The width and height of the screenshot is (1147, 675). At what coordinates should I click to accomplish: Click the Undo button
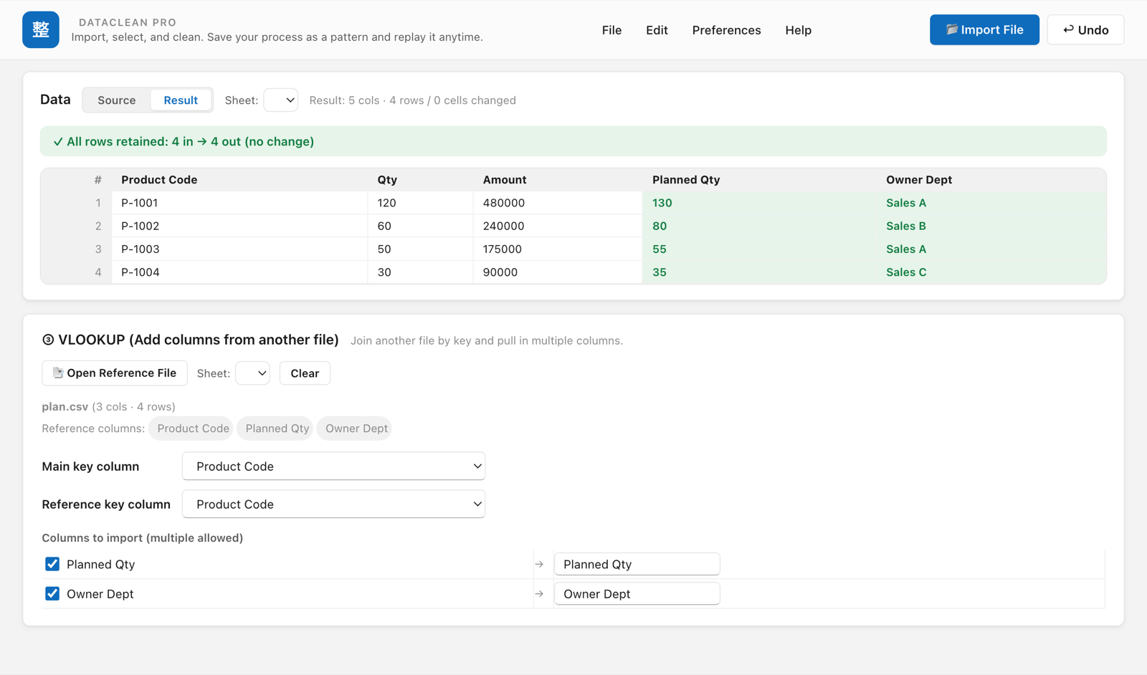1085,29
